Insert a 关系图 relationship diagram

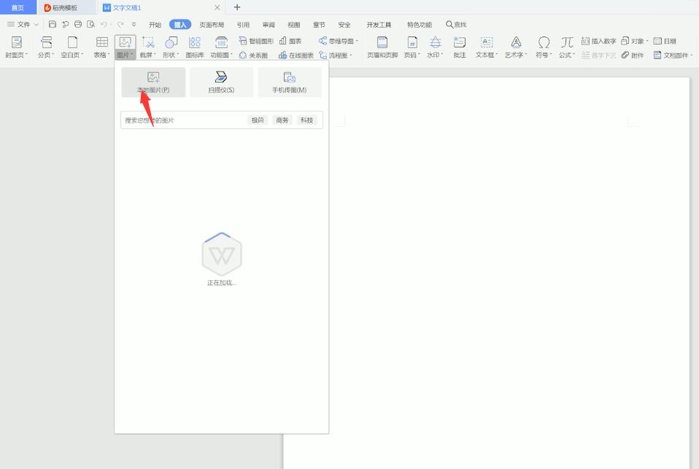[x=254, y=55]
